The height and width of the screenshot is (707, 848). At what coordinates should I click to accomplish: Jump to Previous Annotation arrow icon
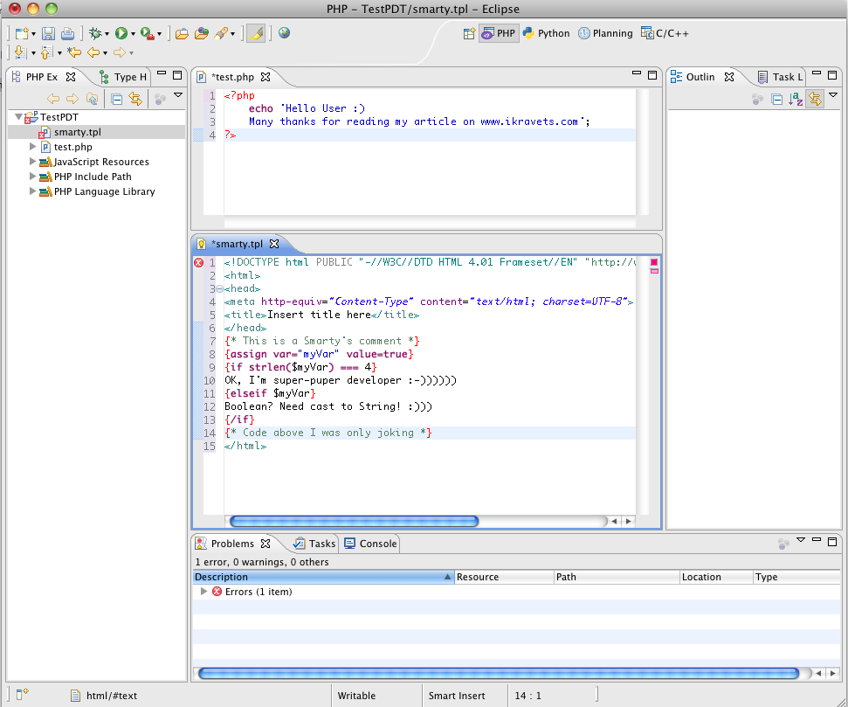[x=46, y=52]
